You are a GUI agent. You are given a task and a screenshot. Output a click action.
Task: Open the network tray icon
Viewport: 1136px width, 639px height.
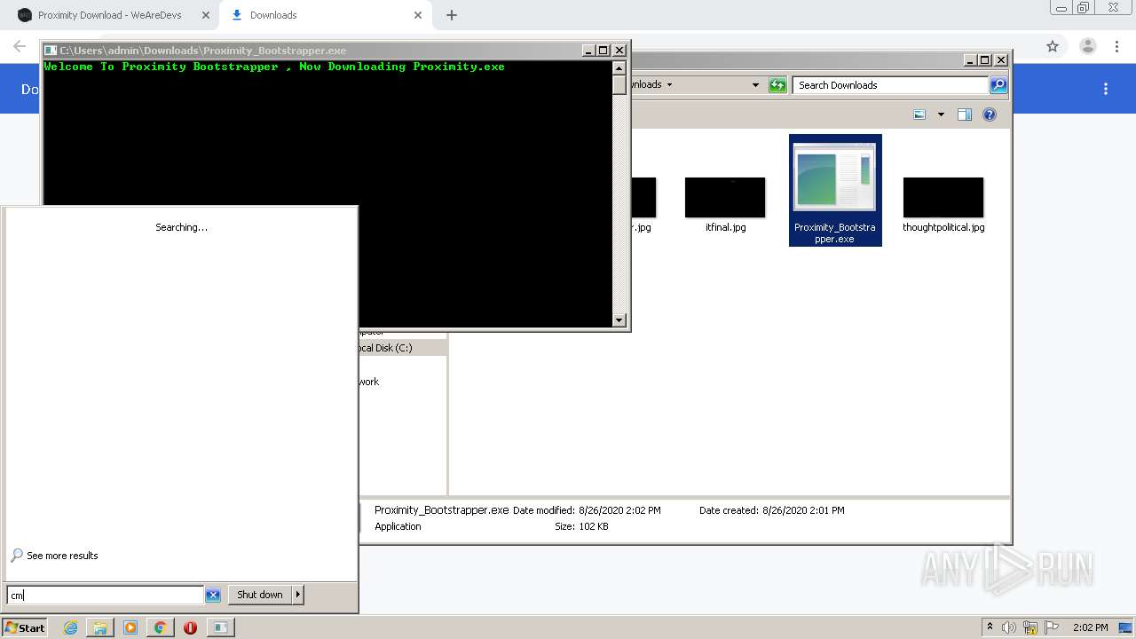(1030, 627)
